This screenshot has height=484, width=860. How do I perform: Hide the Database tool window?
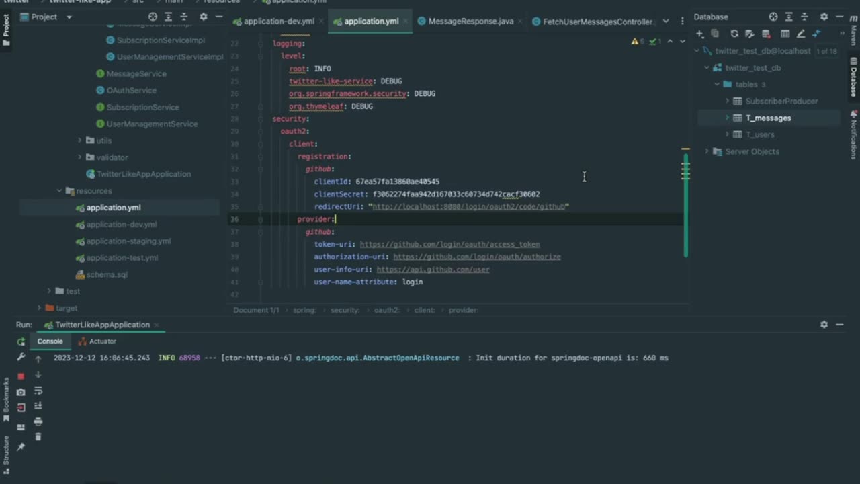click(x=840, y=17)
